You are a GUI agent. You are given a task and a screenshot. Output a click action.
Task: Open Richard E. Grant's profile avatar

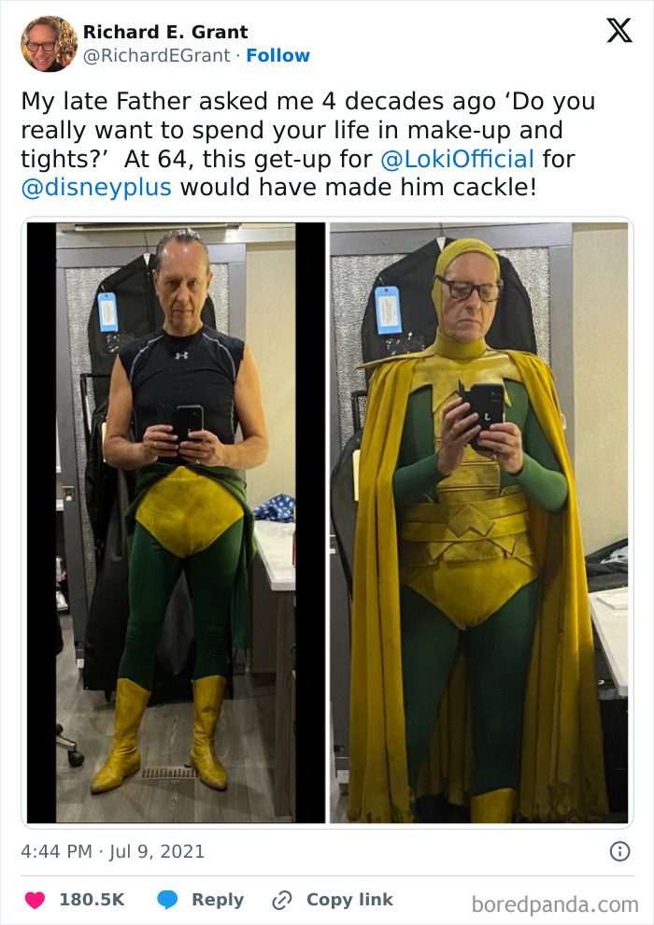pyautogui.click(x=49, y=44)
